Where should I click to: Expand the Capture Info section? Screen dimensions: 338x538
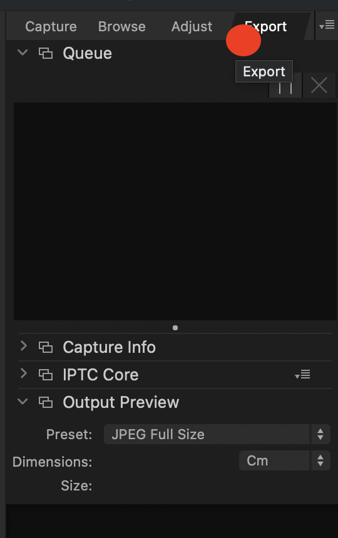coord(23,346)
